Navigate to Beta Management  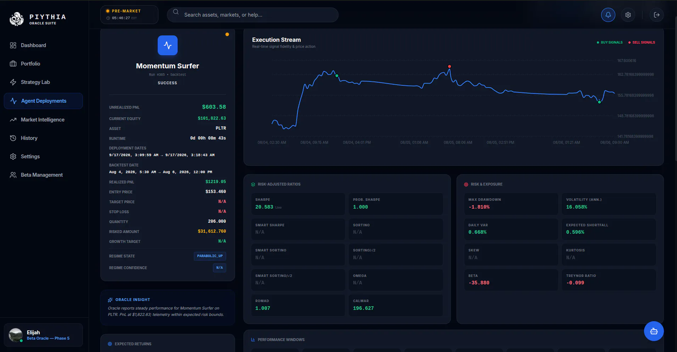(x=43, y=175)
